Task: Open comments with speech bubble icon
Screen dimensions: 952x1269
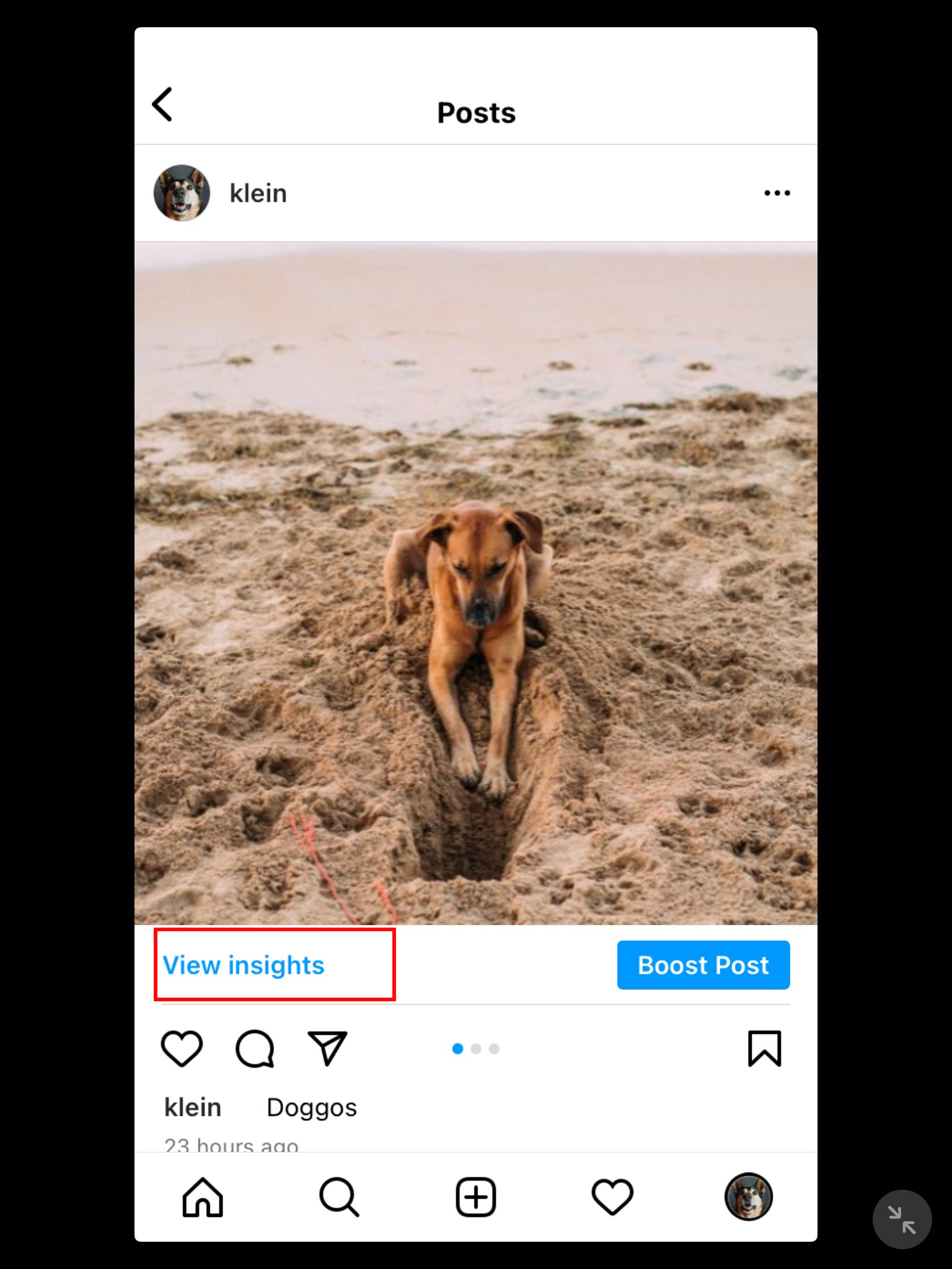Action: (x=254, y=1048)
